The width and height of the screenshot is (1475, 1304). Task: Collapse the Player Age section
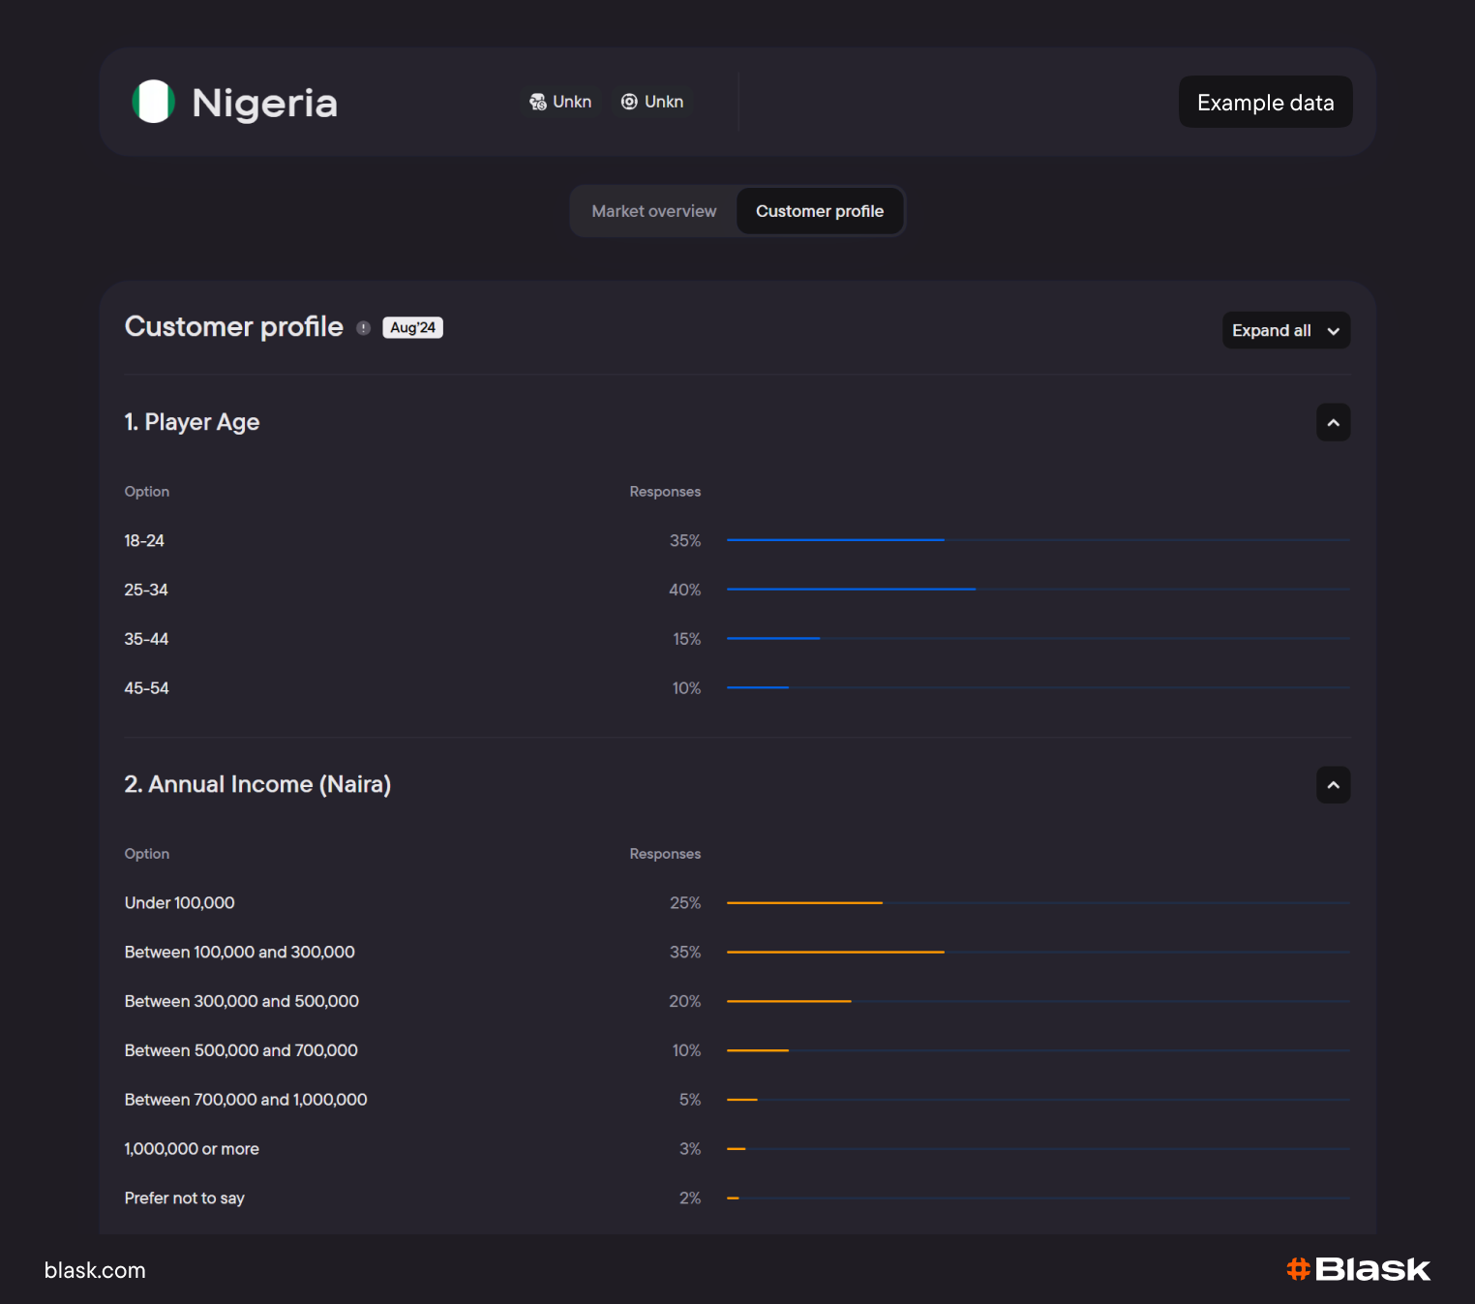(1333, 422)
